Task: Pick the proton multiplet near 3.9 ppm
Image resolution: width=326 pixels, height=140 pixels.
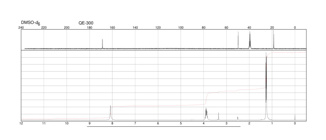Action: (206, 114)
